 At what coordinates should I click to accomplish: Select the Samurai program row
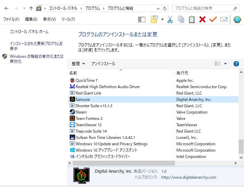tap(153, 100)
